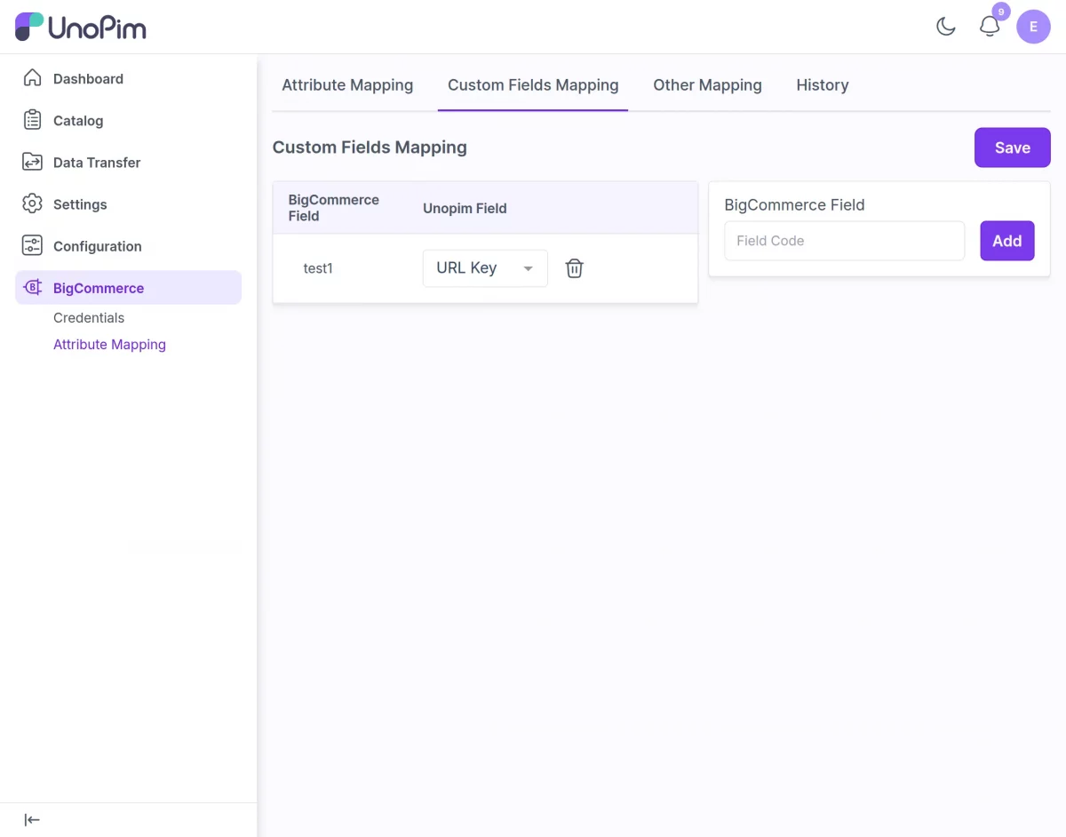
Task: Add a new BigCommerce field
Action: [1007, 241]
